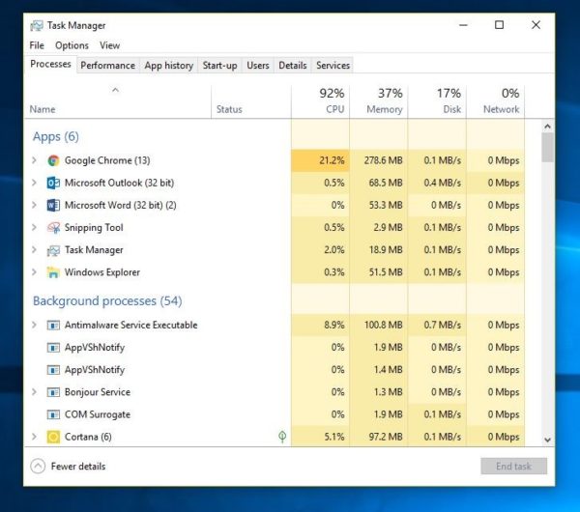This screenshot has width=580, height=512.
Task: Click the End task button
Action: tap(513, 467)
